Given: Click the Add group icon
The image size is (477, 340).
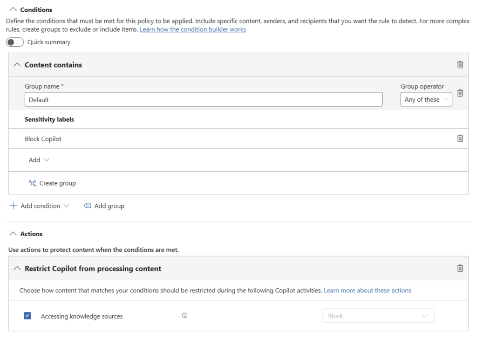Looking at the screenshot, I should click(87, 206).
